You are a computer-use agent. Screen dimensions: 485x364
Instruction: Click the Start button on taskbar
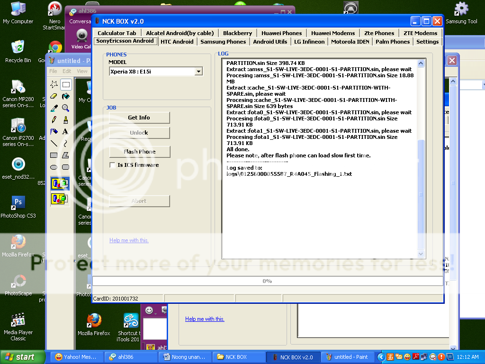click(x=19, y=357)
